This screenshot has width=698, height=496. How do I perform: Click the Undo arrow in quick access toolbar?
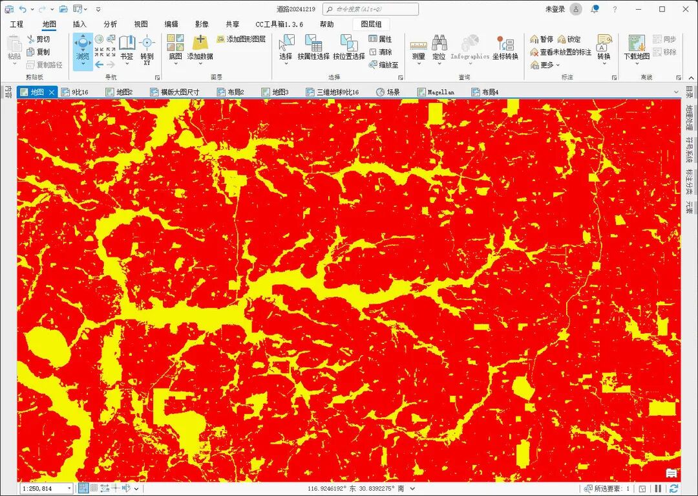(x=23, y=9)
